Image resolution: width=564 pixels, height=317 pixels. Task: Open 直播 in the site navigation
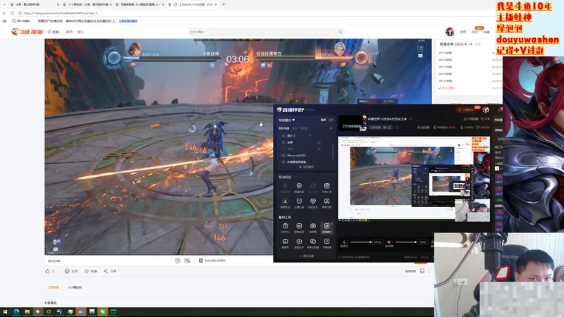(54, 32)
